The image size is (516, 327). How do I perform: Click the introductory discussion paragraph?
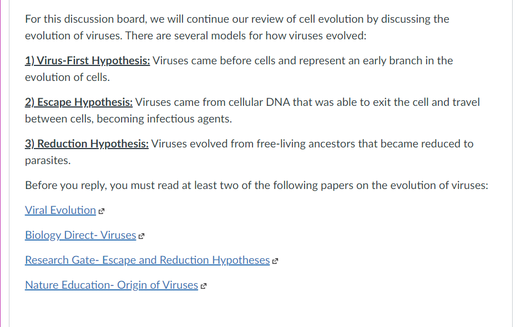click(x=236, y=19)
